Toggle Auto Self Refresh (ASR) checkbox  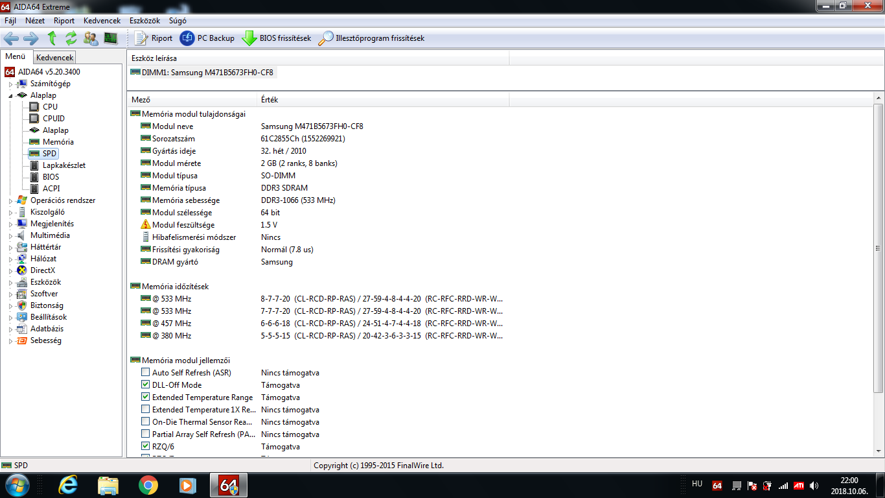[145, 373]
